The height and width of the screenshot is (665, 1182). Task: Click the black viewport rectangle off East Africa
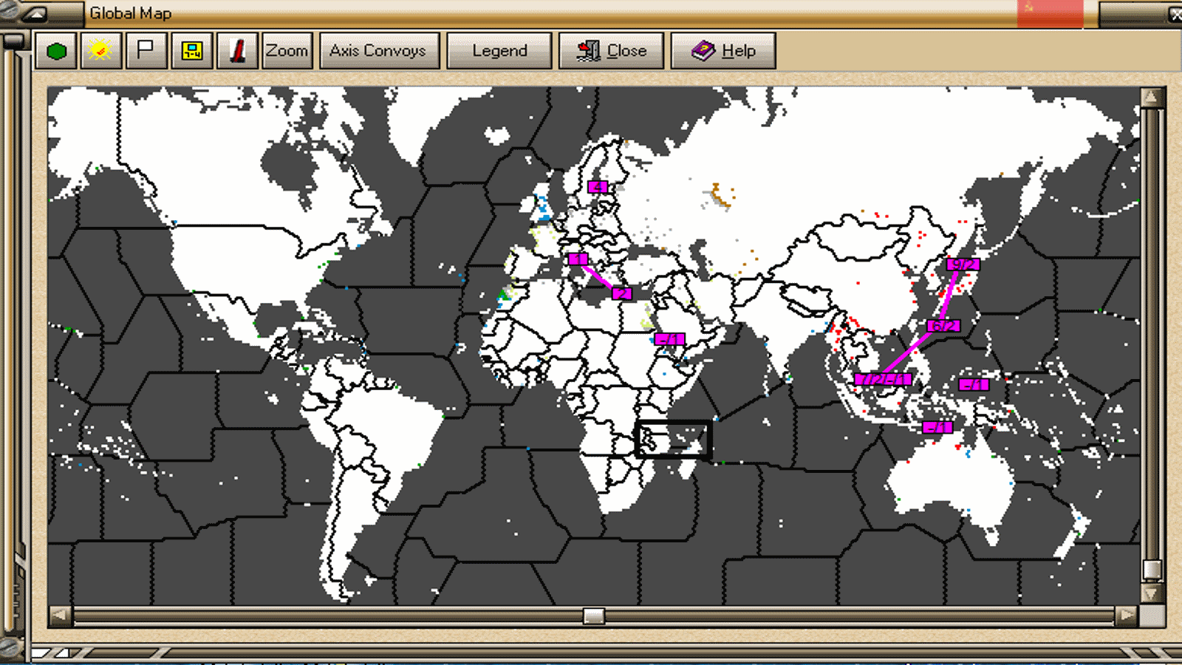pyautogui.click(x=673, y=440)
